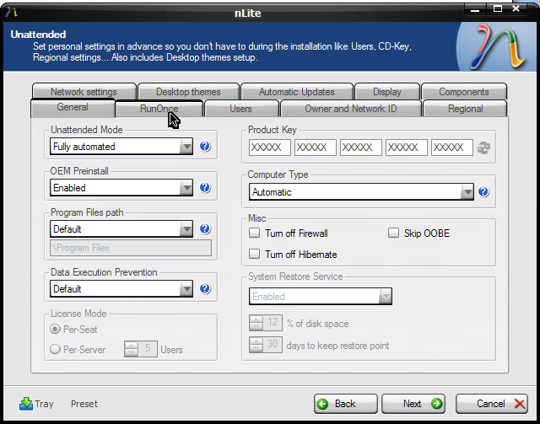Click the Preset link
Viewport: 540px width, 424px height.
coord(84,404)
